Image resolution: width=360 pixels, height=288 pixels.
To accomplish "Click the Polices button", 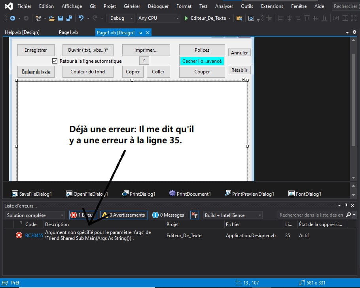I will (202, 50).
